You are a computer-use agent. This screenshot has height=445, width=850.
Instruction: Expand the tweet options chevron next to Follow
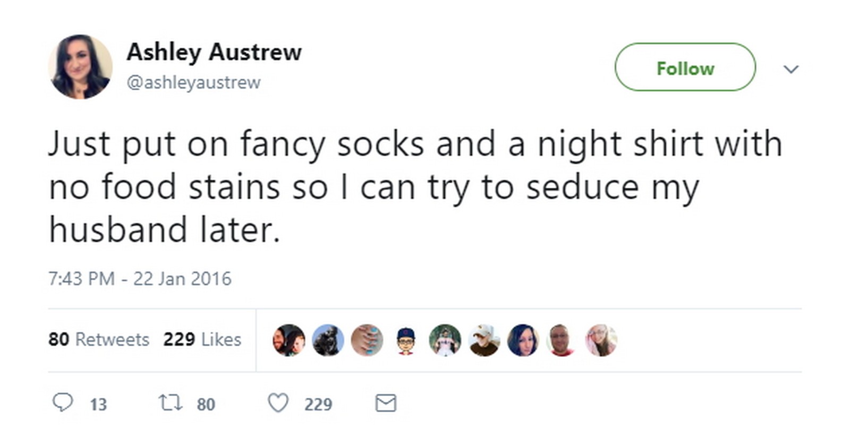click(x=791, y=69)
